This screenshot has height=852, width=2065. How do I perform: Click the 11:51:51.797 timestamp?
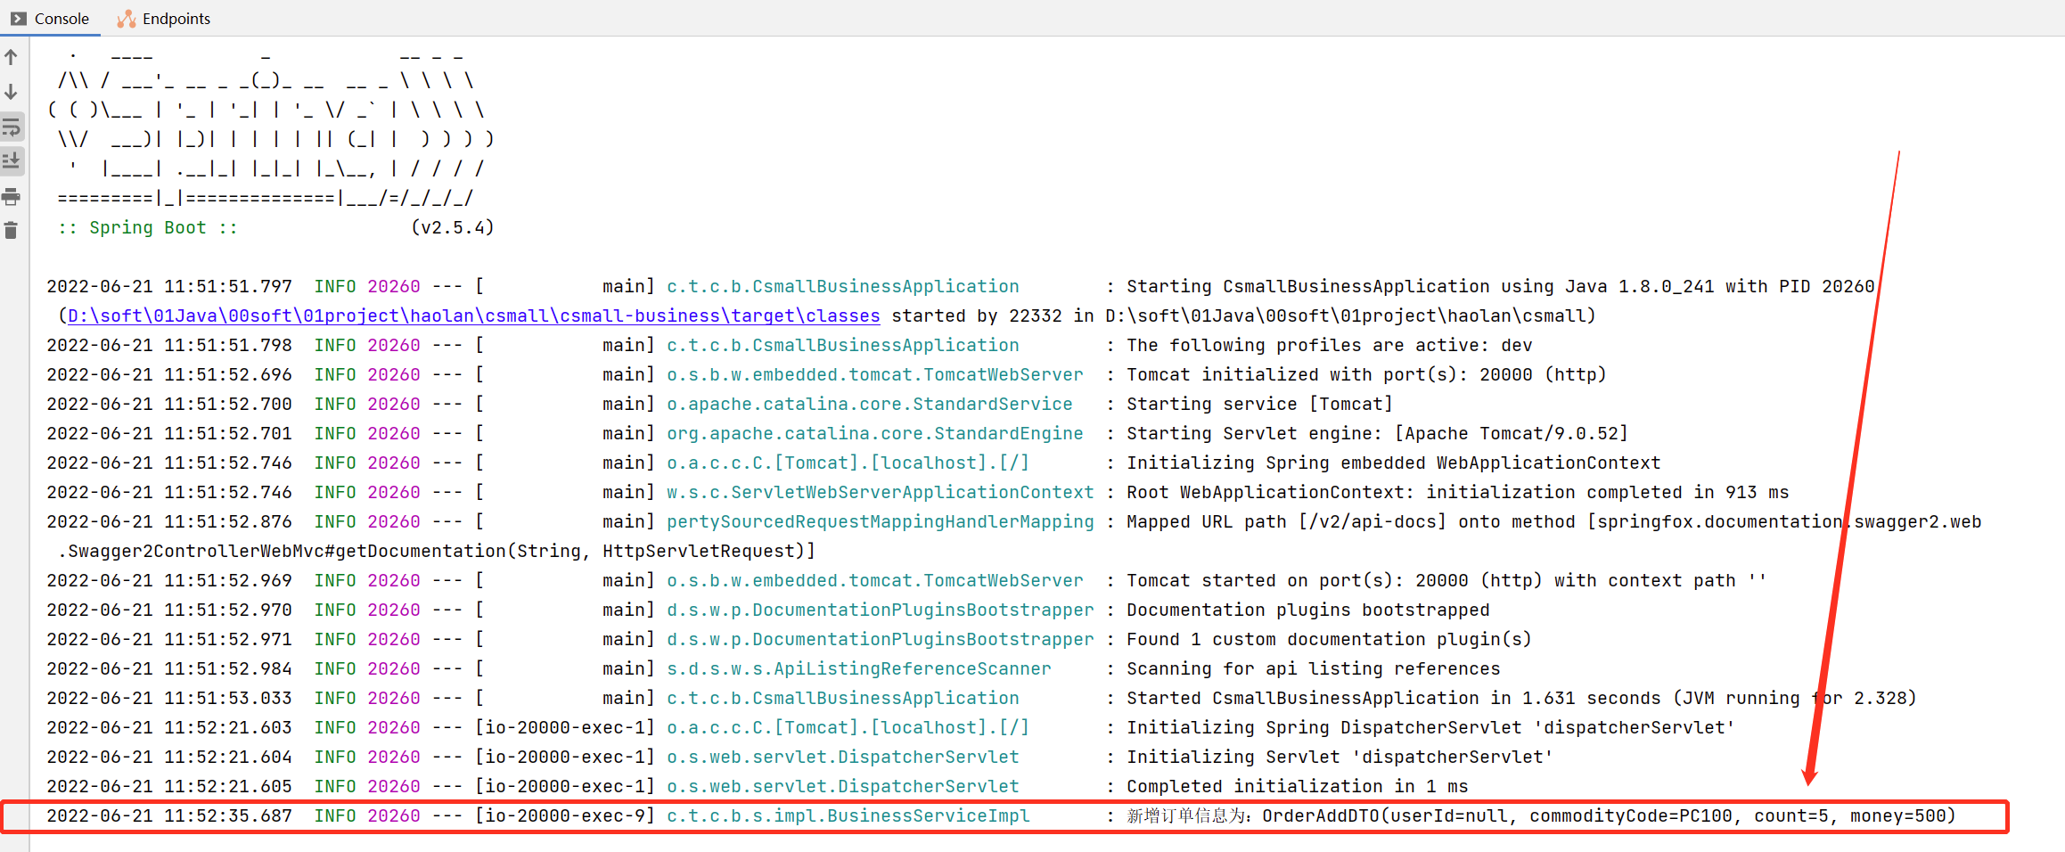[x=228, y=286]
